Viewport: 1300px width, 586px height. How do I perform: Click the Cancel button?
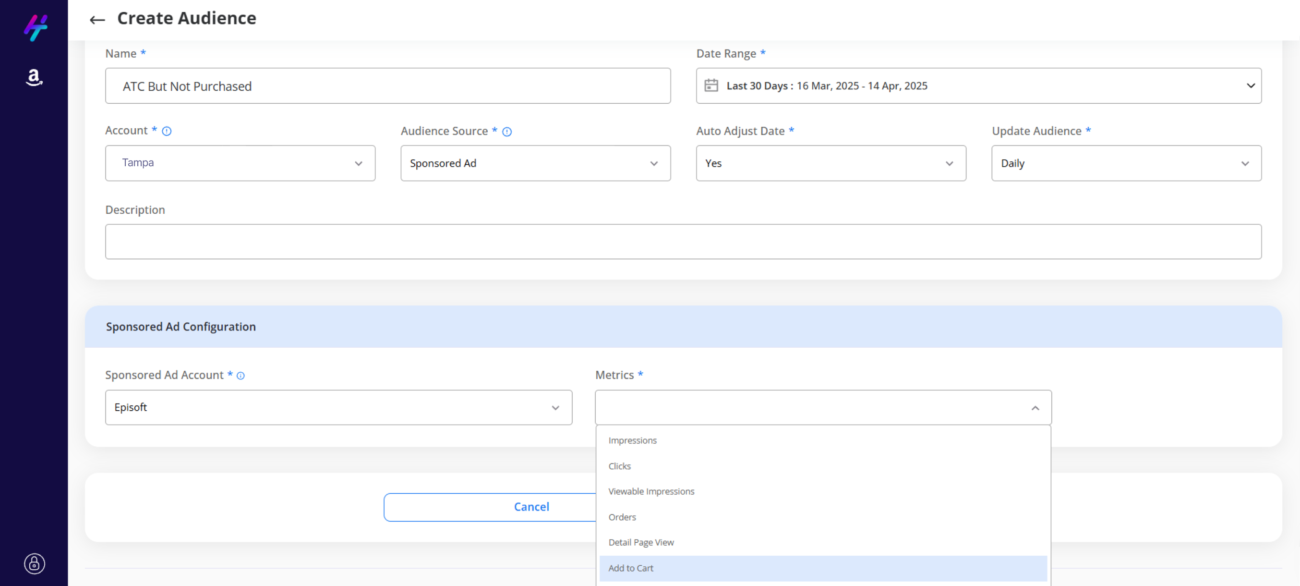(x=531, y=507)
